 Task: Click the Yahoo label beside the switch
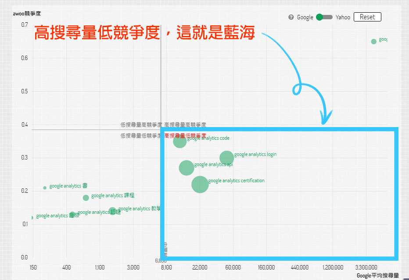coord(343,17)
